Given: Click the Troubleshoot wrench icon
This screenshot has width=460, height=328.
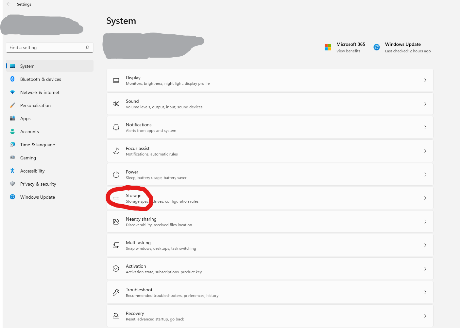Looking at the screenshot, I should coord(116,292).
